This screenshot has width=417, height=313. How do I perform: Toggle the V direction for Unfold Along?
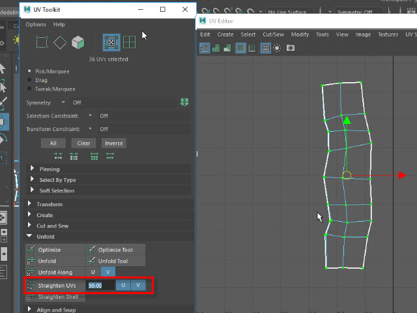(x=108, y=272)
